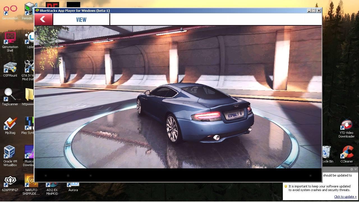Launch Mp3tag from the desktop
This screenshot has height=202, width=359.
coord(10,126)
